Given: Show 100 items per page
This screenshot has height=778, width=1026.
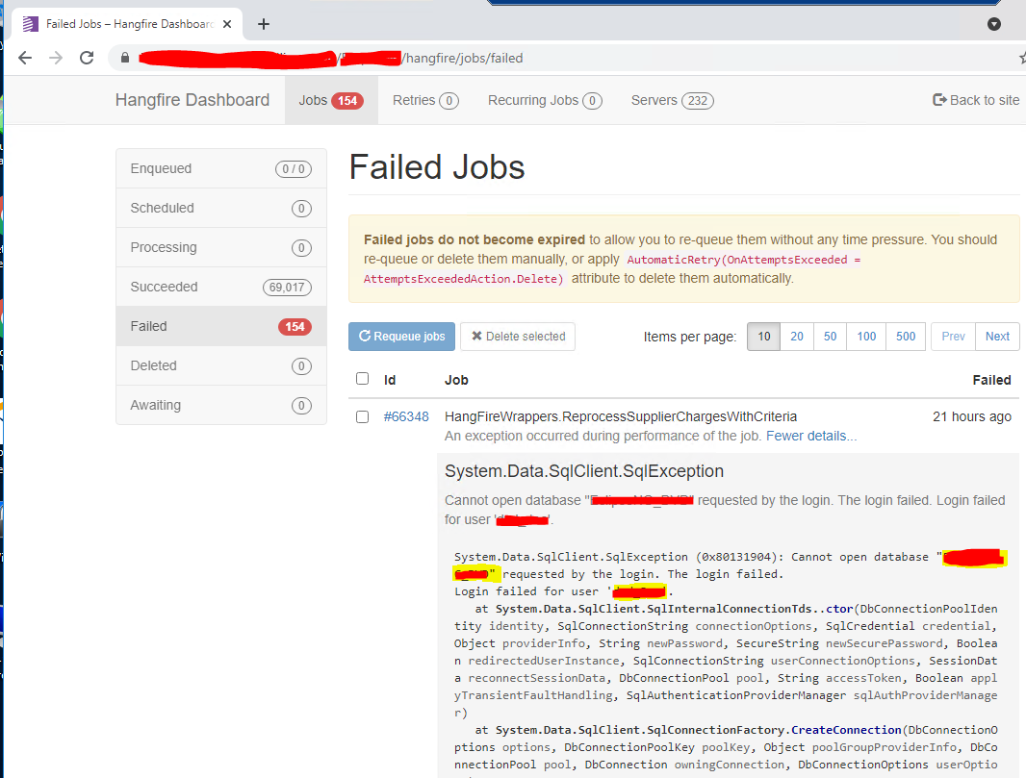Looking at the screenshot, I should [865, 337].
